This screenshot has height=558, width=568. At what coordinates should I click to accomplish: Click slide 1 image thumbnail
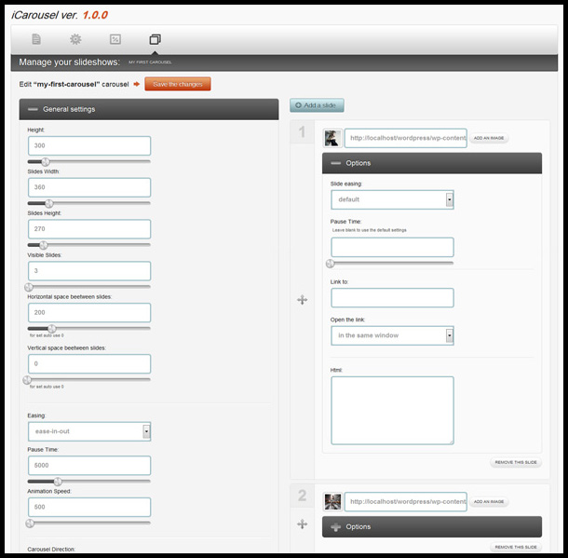[332, 138]
